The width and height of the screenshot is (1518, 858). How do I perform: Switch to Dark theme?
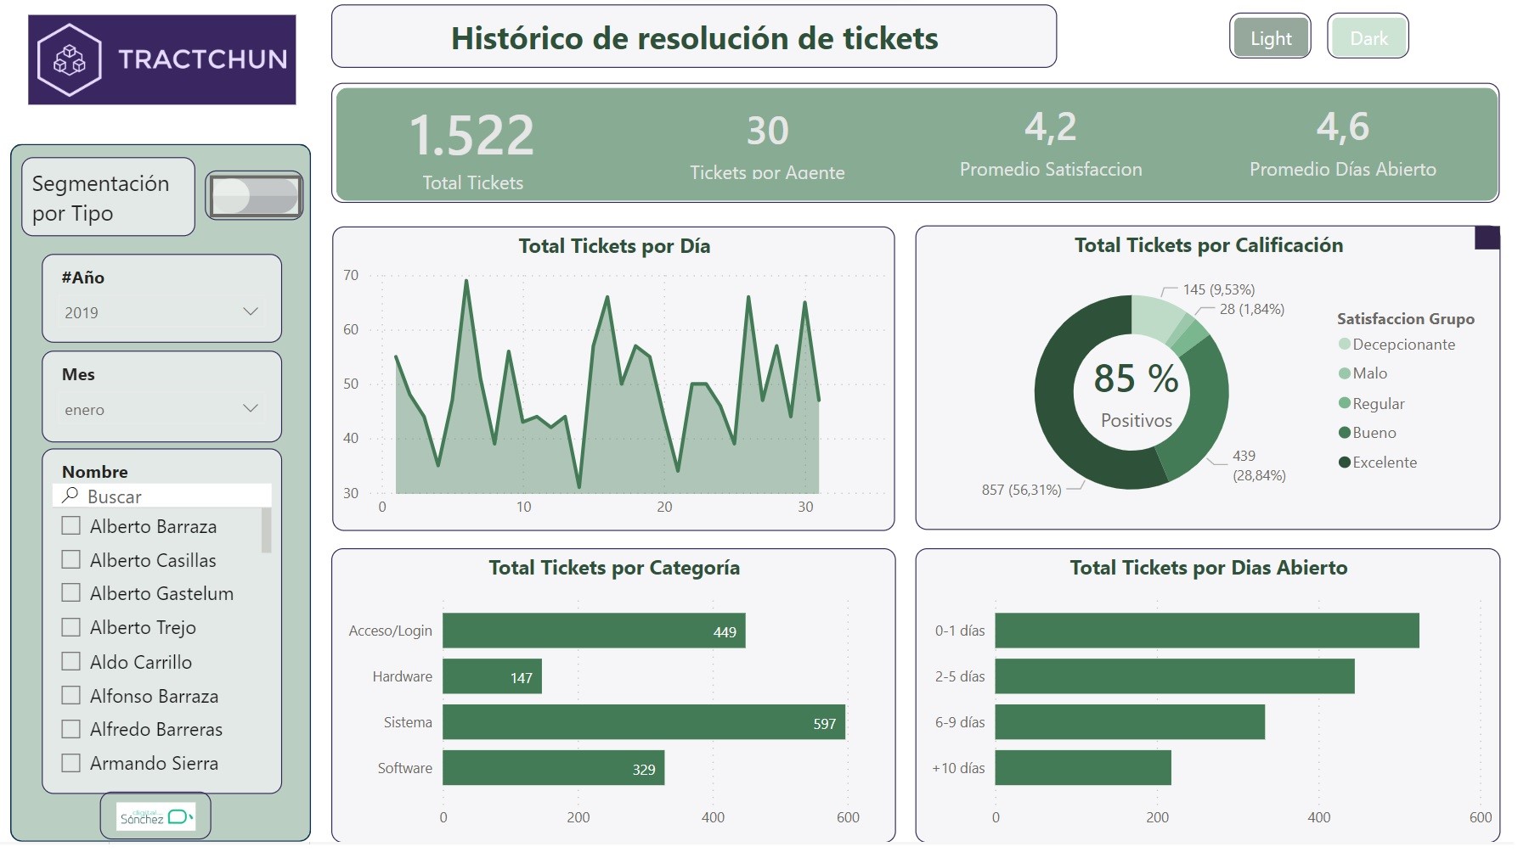pyautogui.click(x=1368, y=37)
